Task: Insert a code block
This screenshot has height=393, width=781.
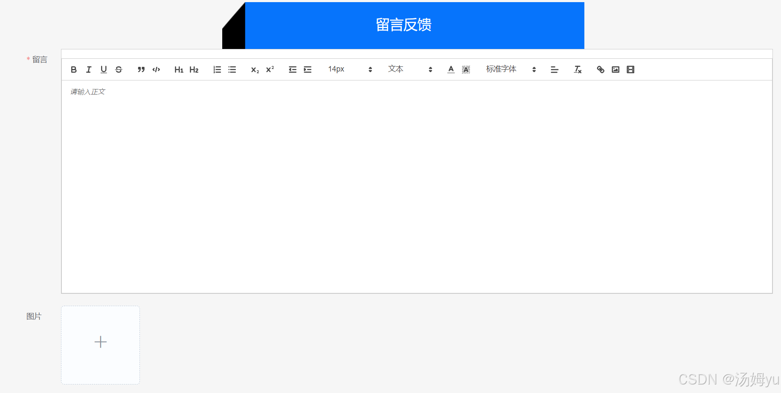Action: (156, 69)
